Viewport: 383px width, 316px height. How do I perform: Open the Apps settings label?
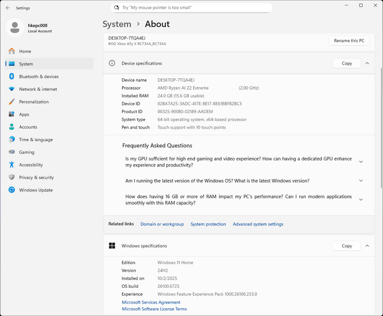pyautogui.click(x=24, y=114)
